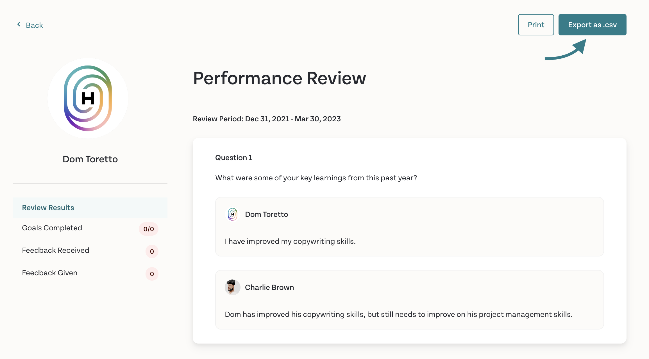Click Dom Toretto's large profile avatar
Image resolution: width=649 pixels, height=359 pixels.
[x=88, y=98]
